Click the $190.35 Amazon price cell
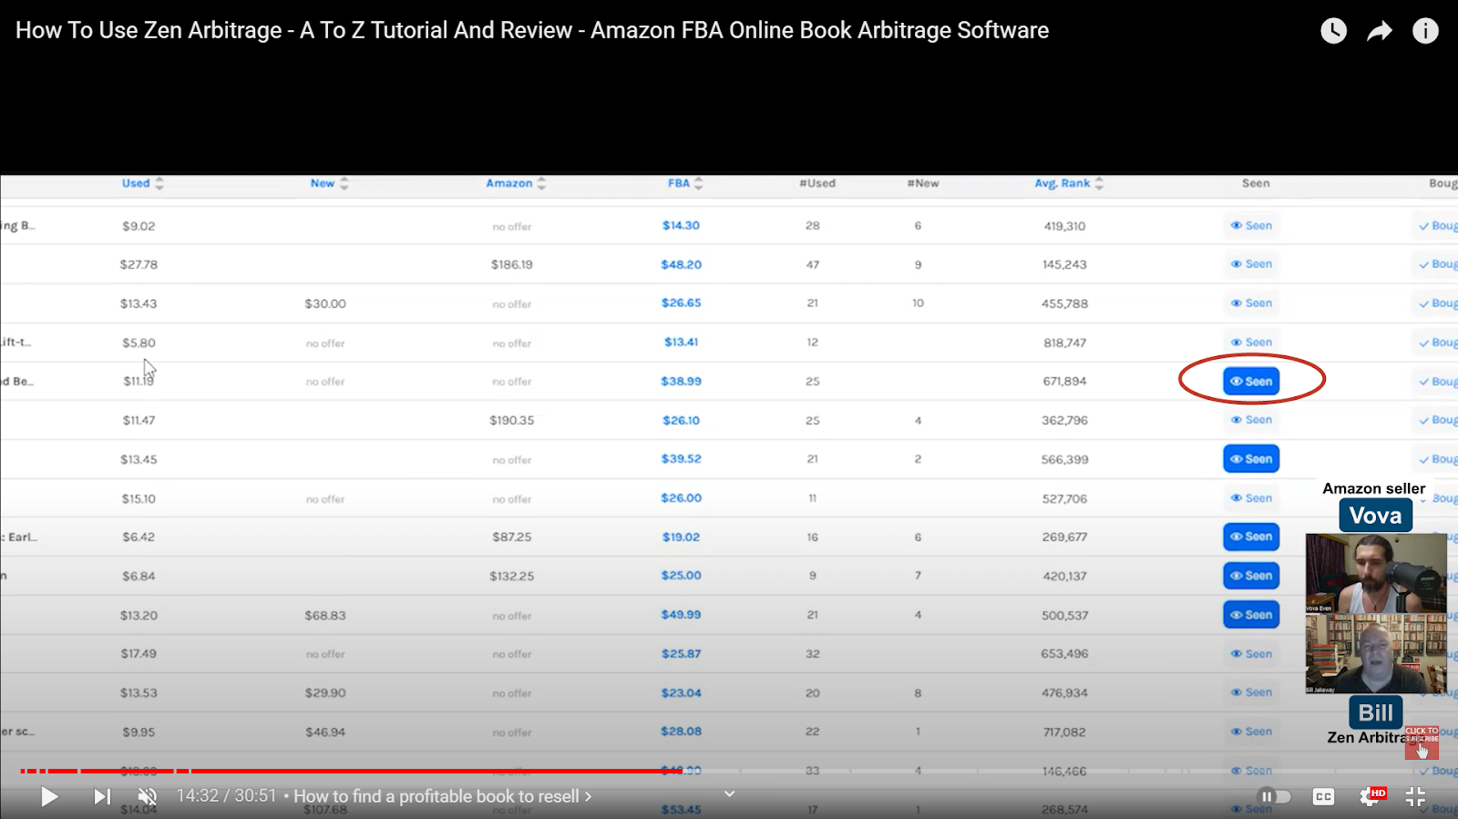The height and width of the screenshot is (819, 1458). [x=511, y=420]
